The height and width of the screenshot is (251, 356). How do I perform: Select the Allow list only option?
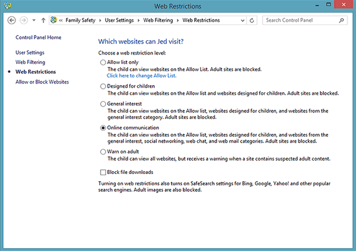(x=103, y=62)
